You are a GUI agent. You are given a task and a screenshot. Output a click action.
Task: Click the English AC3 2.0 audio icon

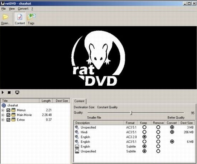click(x=77, y=137)
